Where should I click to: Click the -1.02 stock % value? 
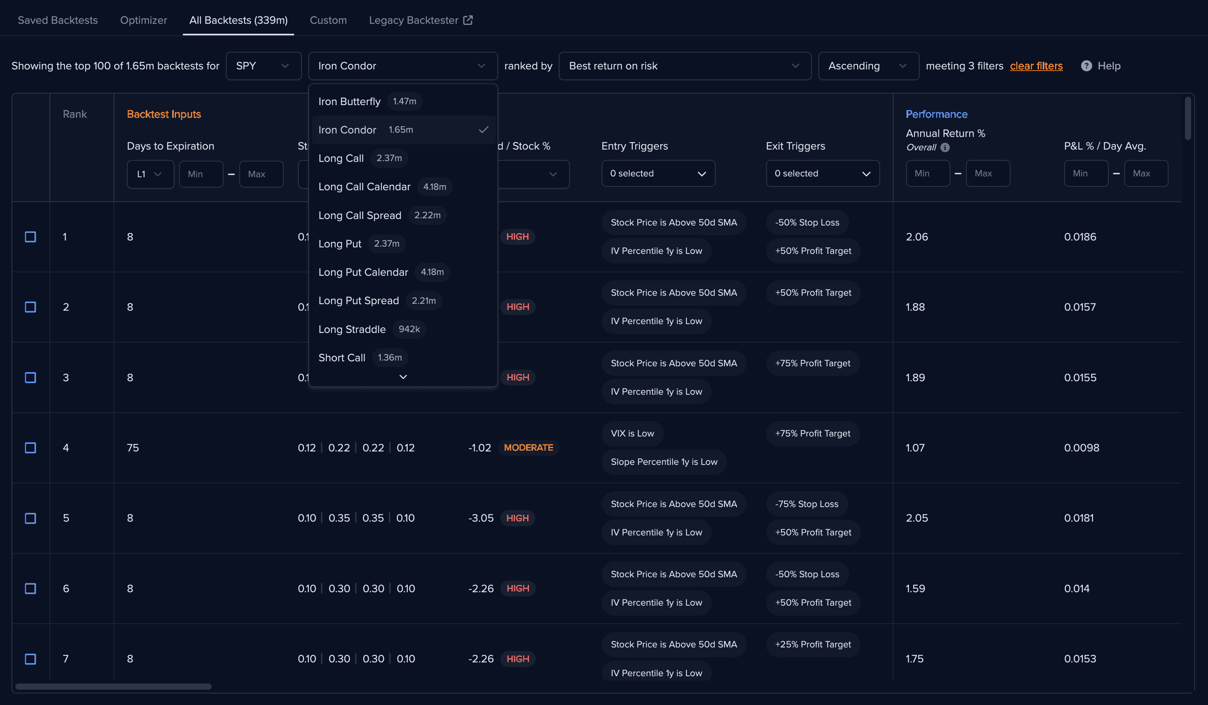479,448
